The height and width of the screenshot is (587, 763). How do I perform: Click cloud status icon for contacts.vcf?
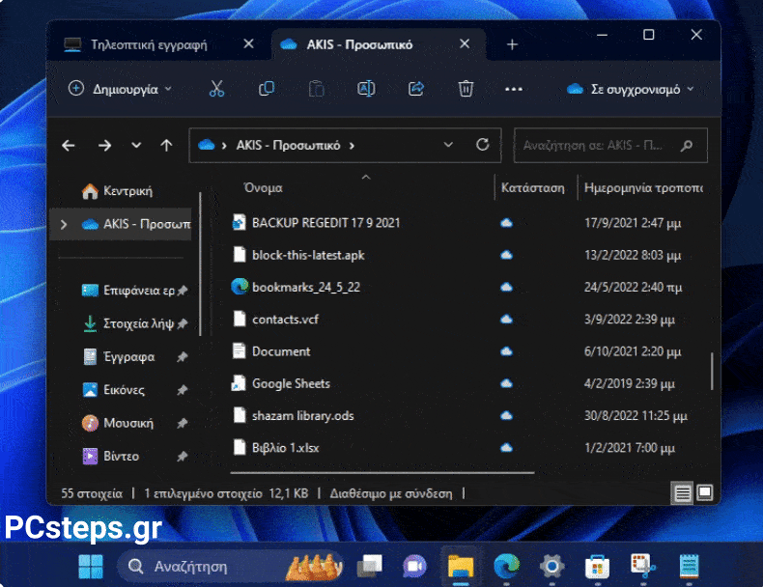point(506,319)
